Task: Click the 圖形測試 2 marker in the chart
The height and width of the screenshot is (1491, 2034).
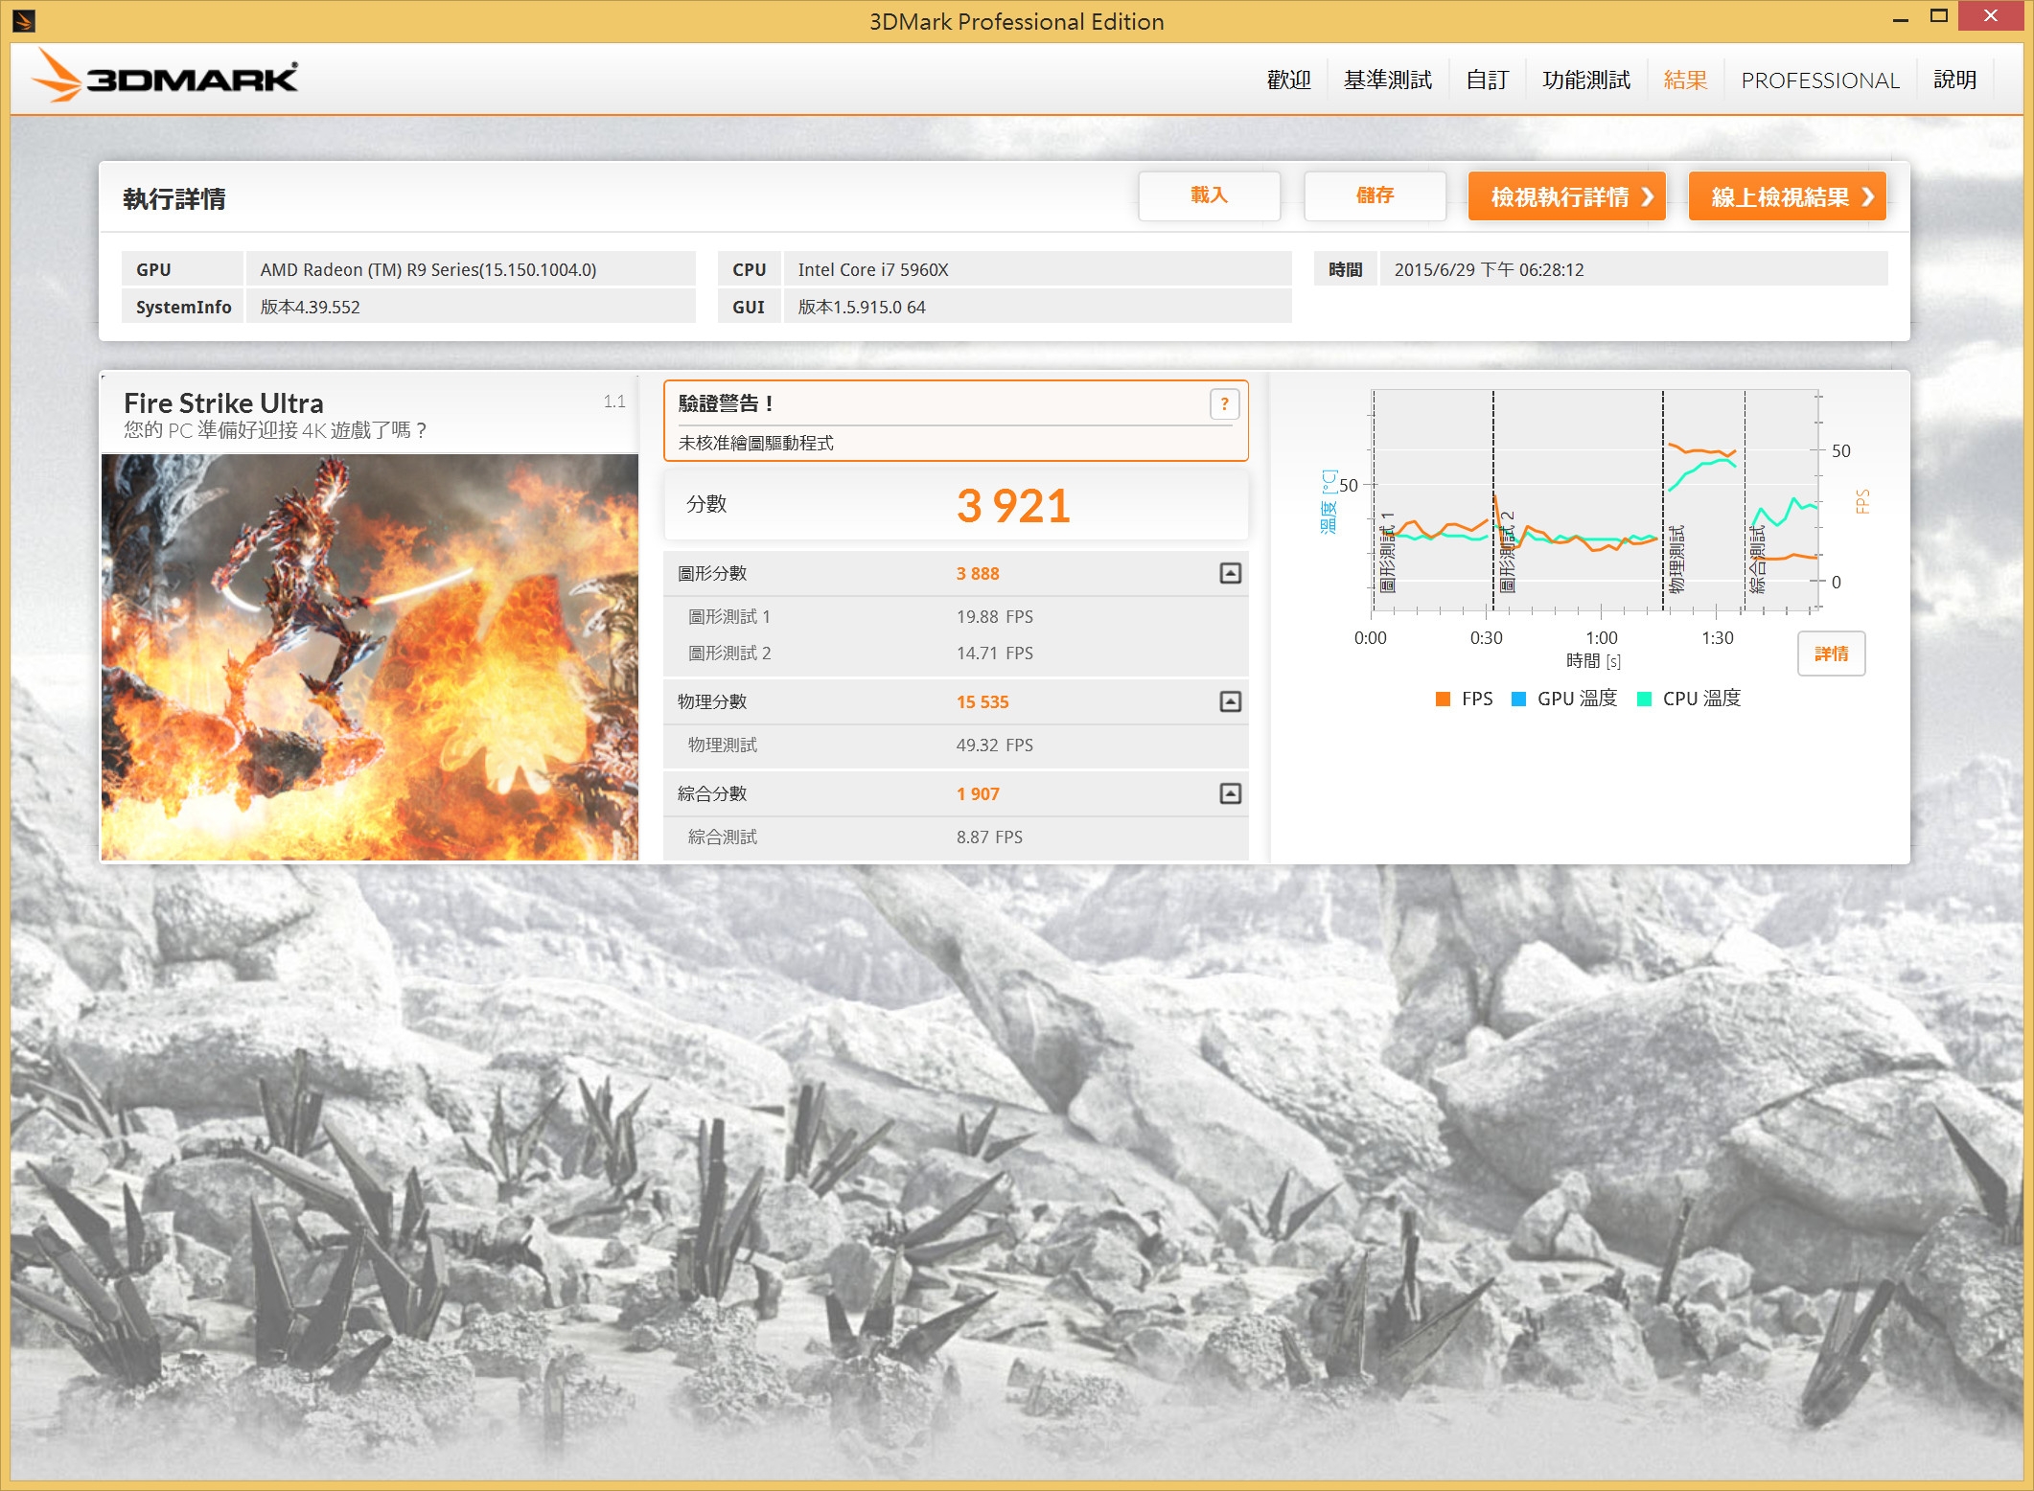Action: [1506, 552]
